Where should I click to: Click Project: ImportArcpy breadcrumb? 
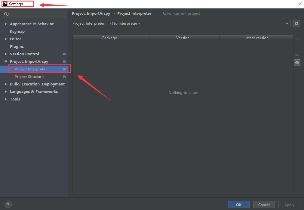[91, 13]
